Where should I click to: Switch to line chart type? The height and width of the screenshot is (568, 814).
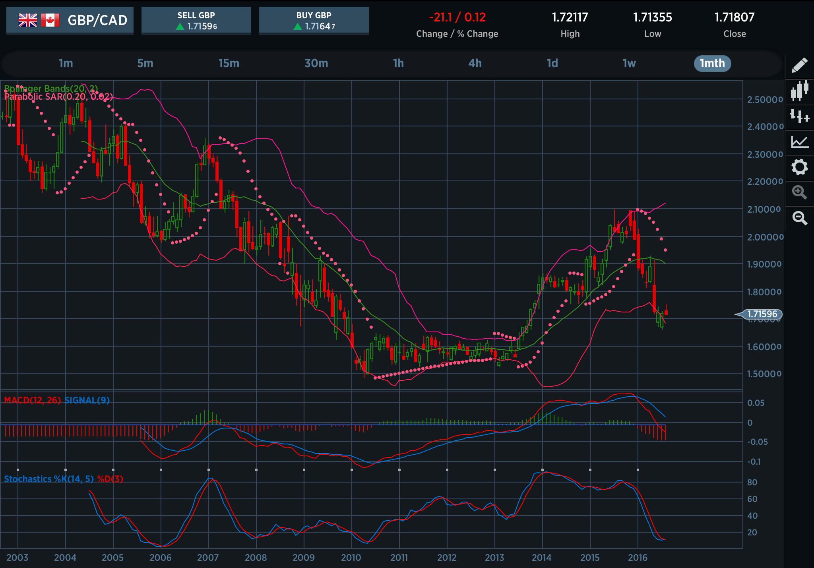click(799, 142)
